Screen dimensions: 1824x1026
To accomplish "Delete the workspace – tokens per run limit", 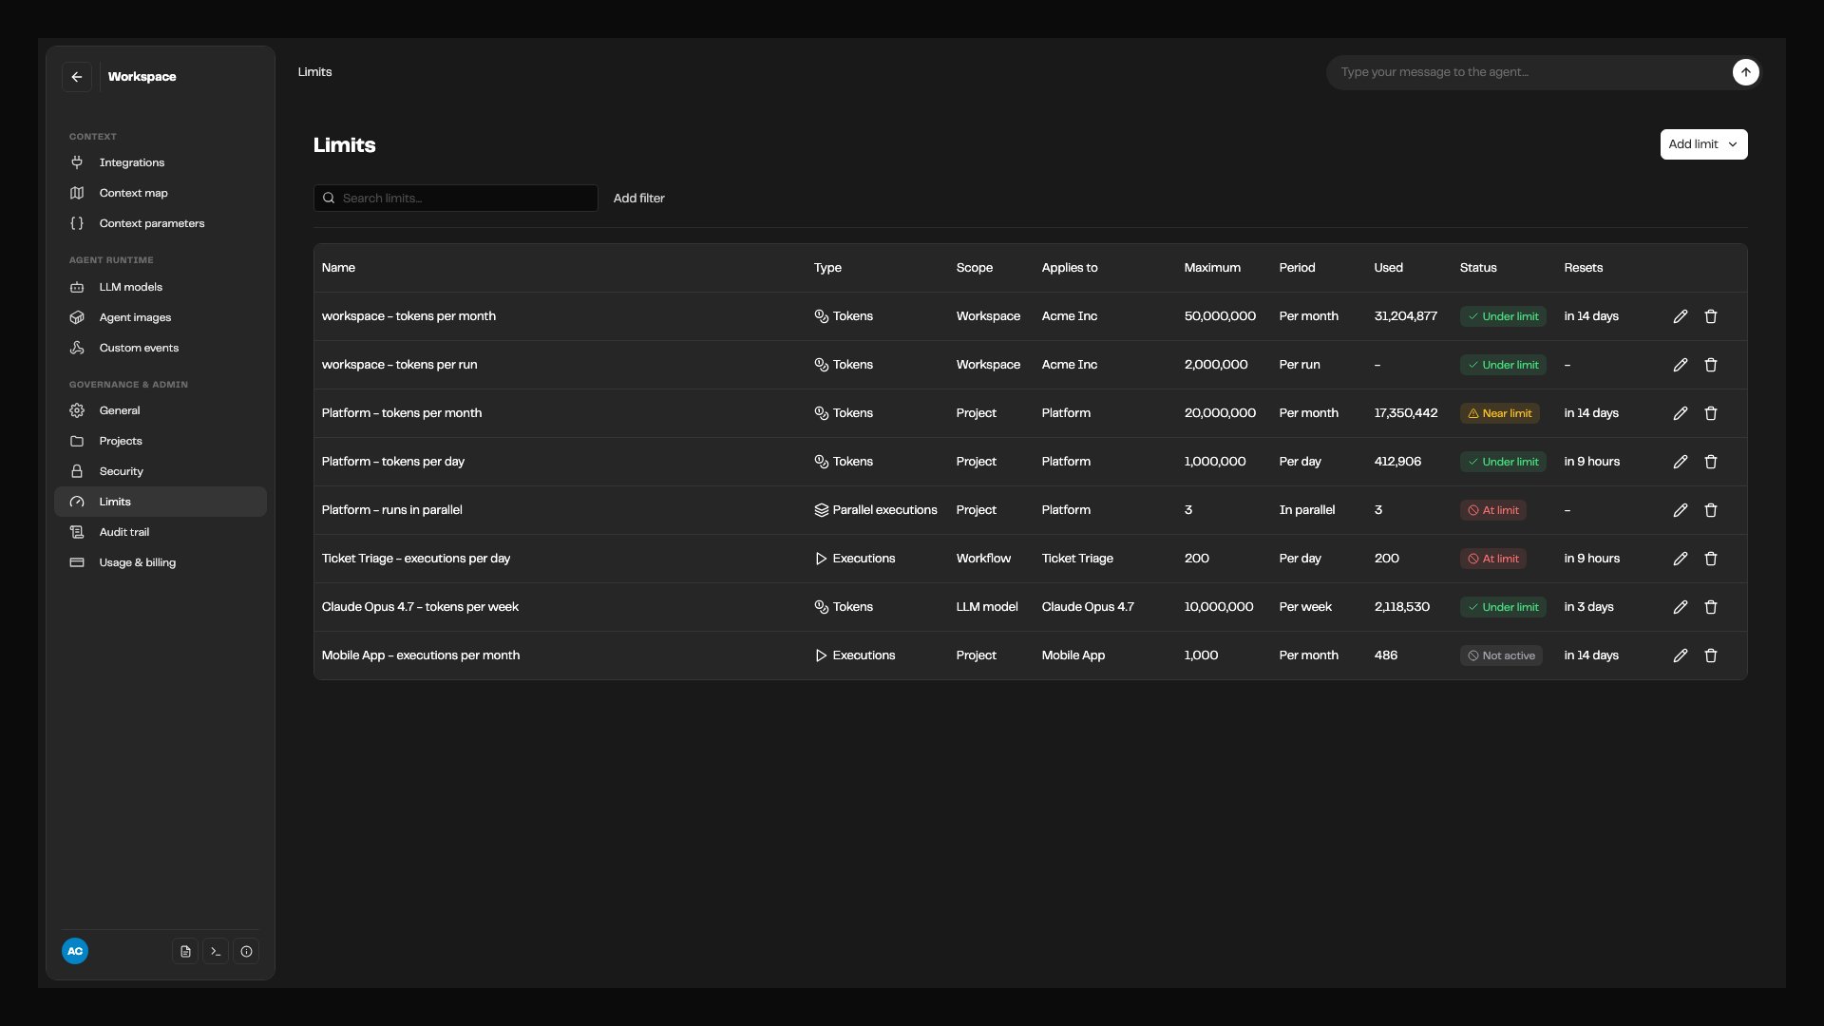I will click(x=1711, y=365).
